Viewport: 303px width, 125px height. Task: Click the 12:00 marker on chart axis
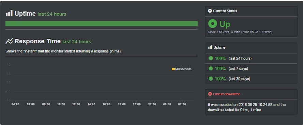[76, 104]
